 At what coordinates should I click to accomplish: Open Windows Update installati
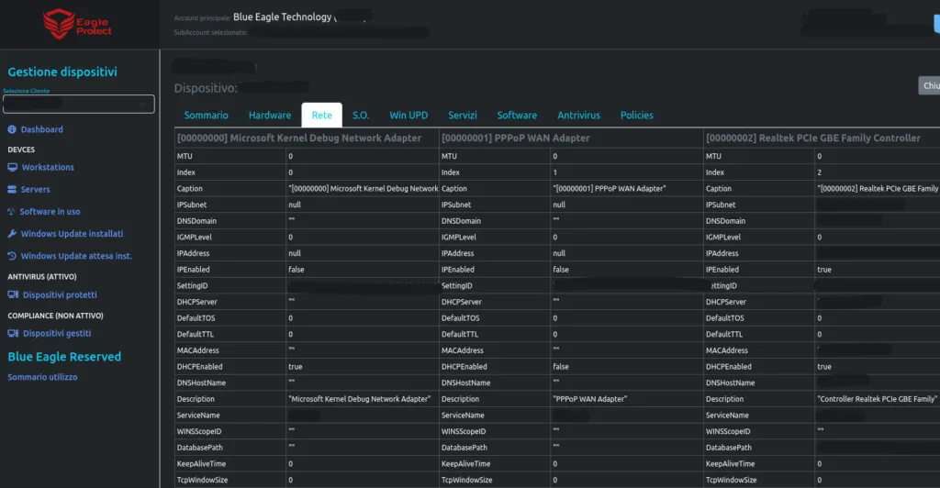[72, 234]
